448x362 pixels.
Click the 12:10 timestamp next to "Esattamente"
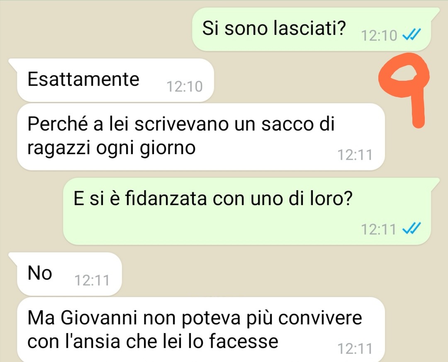pyautogui.click(x=185, y=87)
